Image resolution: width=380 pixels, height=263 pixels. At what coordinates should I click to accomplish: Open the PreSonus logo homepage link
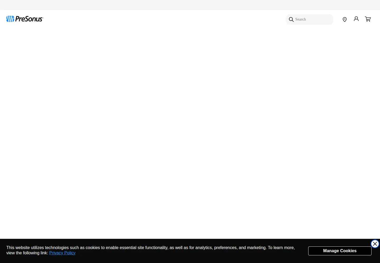pos(25,19)
